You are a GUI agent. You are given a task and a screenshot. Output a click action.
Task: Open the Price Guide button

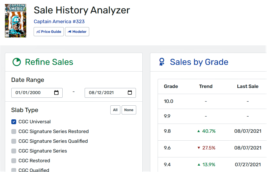(x=49, y=32)
